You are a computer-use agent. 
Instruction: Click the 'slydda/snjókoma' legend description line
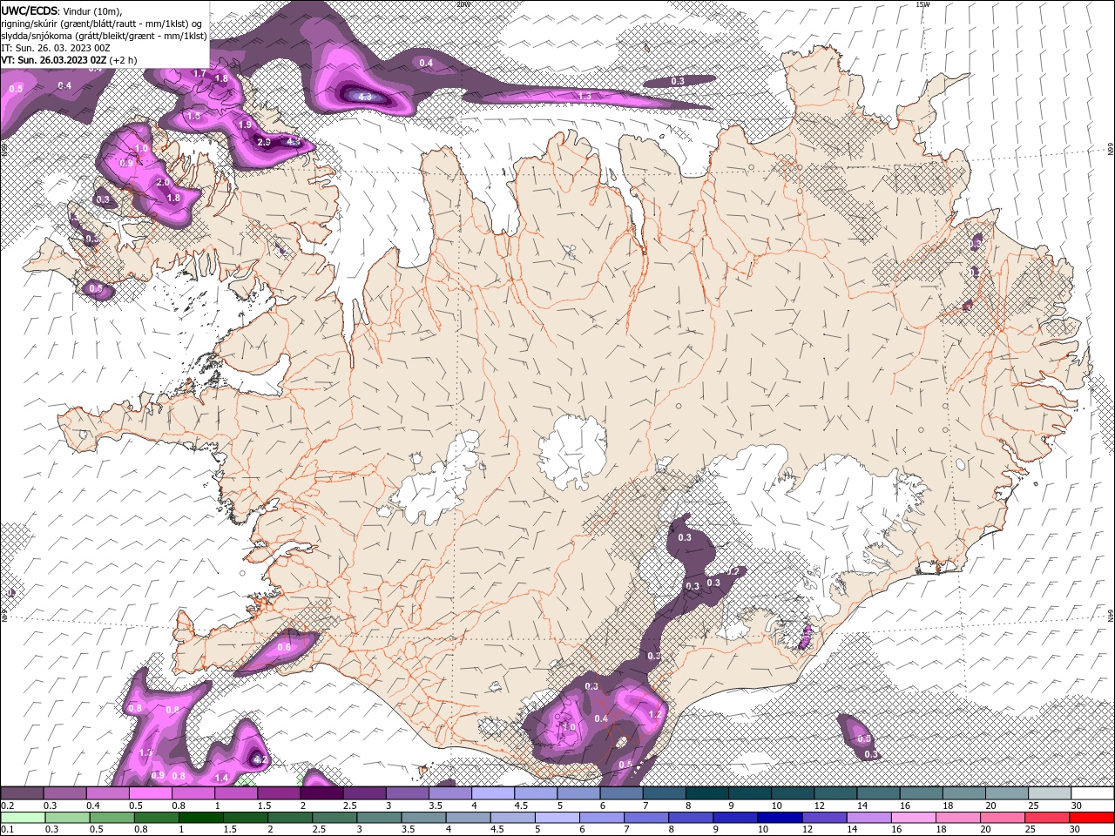(x=104, y=36)
